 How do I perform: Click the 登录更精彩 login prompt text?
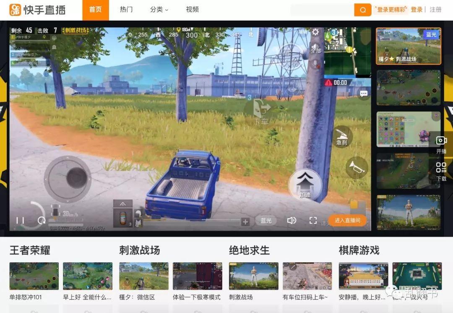[x=391, y=10]
